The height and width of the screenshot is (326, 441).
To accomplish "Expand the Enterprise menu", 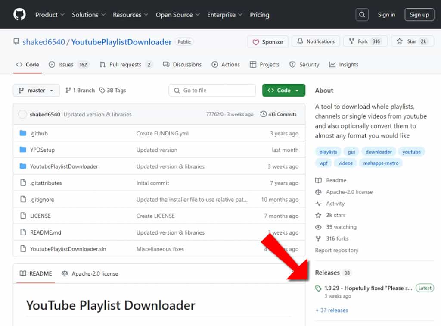I will [x=224, y=15].
